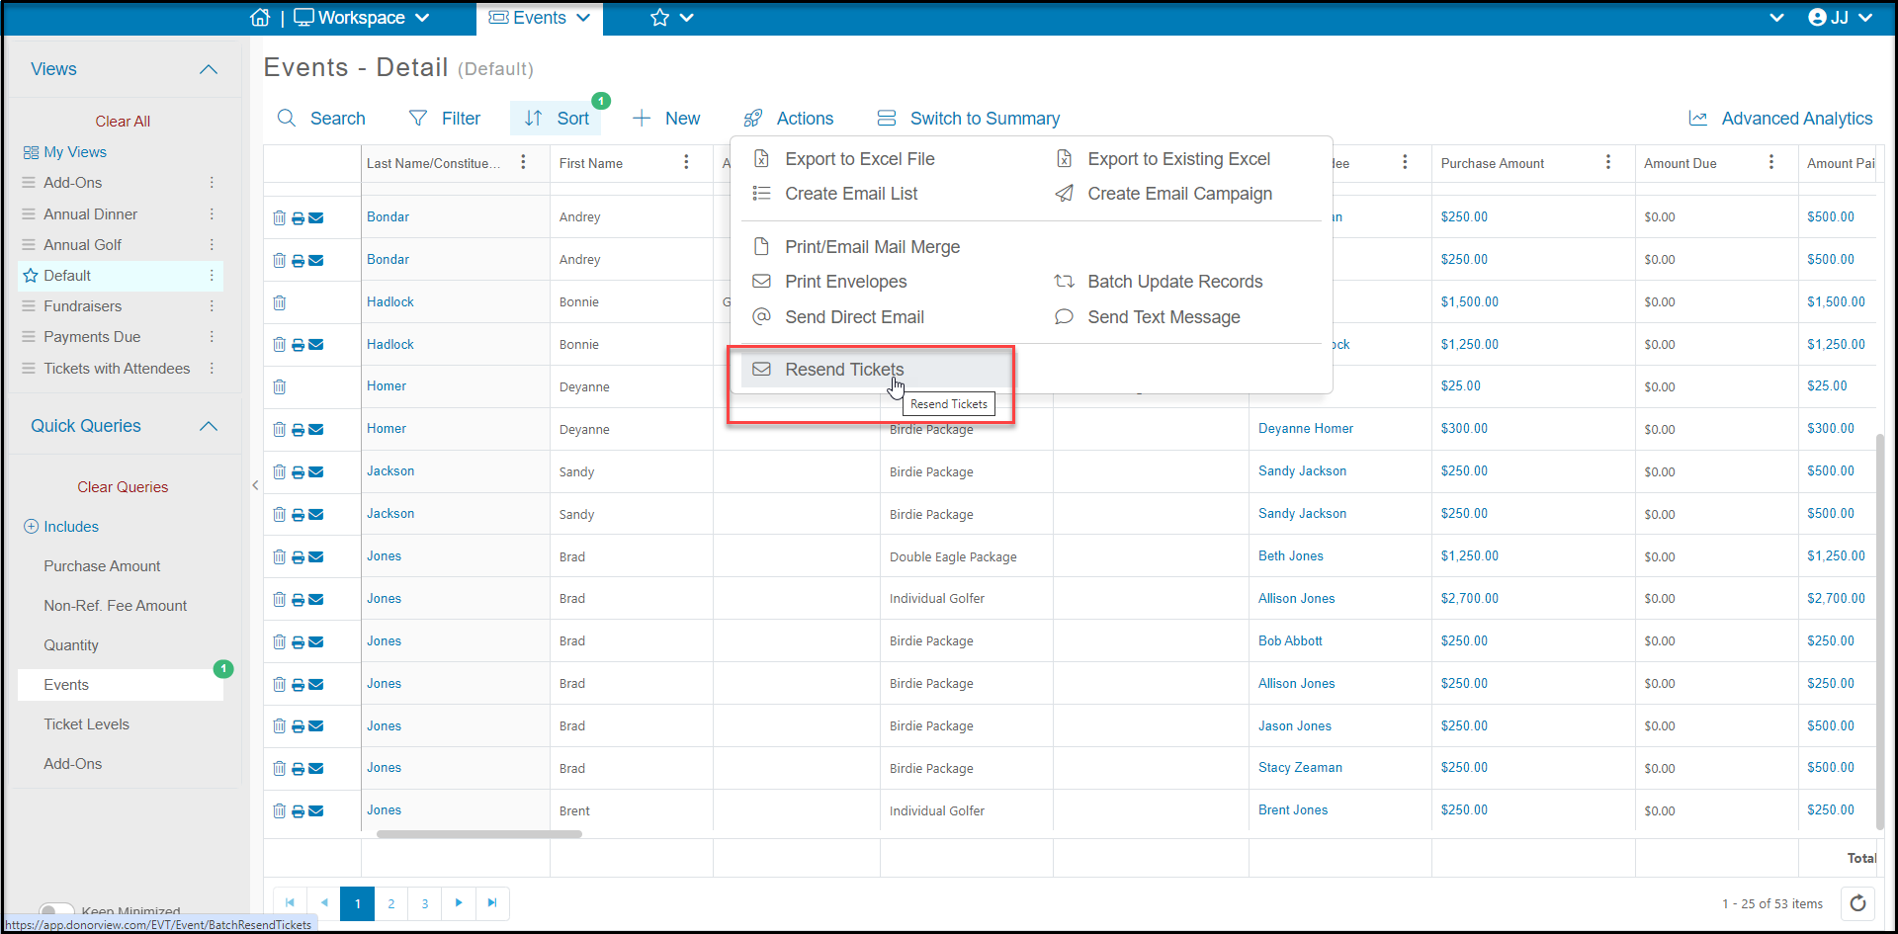Open Deyanne Homer attendee link
This screenshot has height=934, width=1898.
click(1306, 429)
